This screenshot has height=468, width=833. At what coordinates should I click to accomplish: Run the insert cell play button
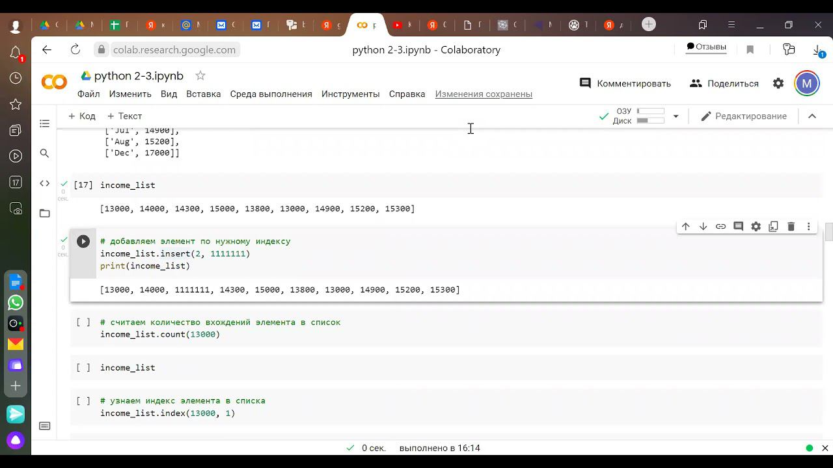point(83,241)
